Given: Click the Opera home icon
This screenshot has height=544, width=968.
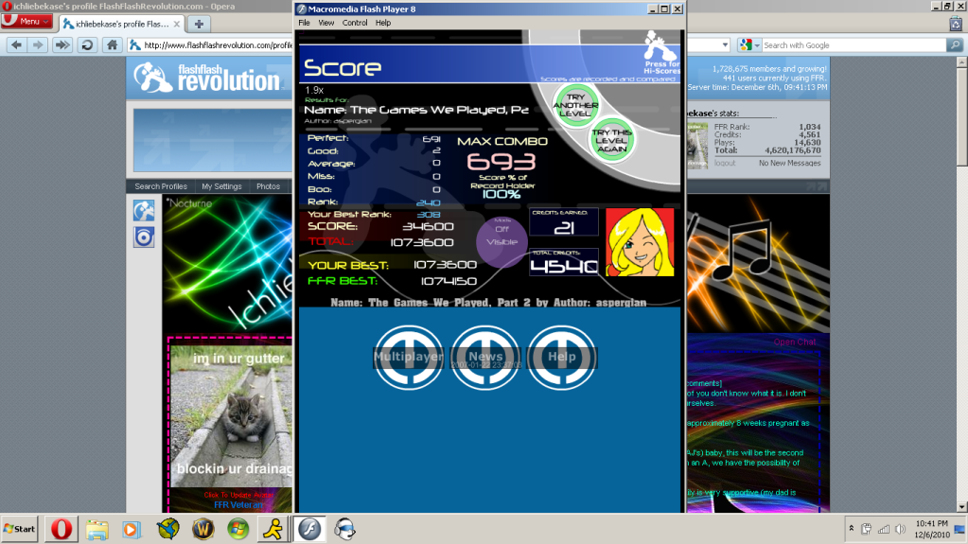Looking at the screenshot, I should coord(112,44).
